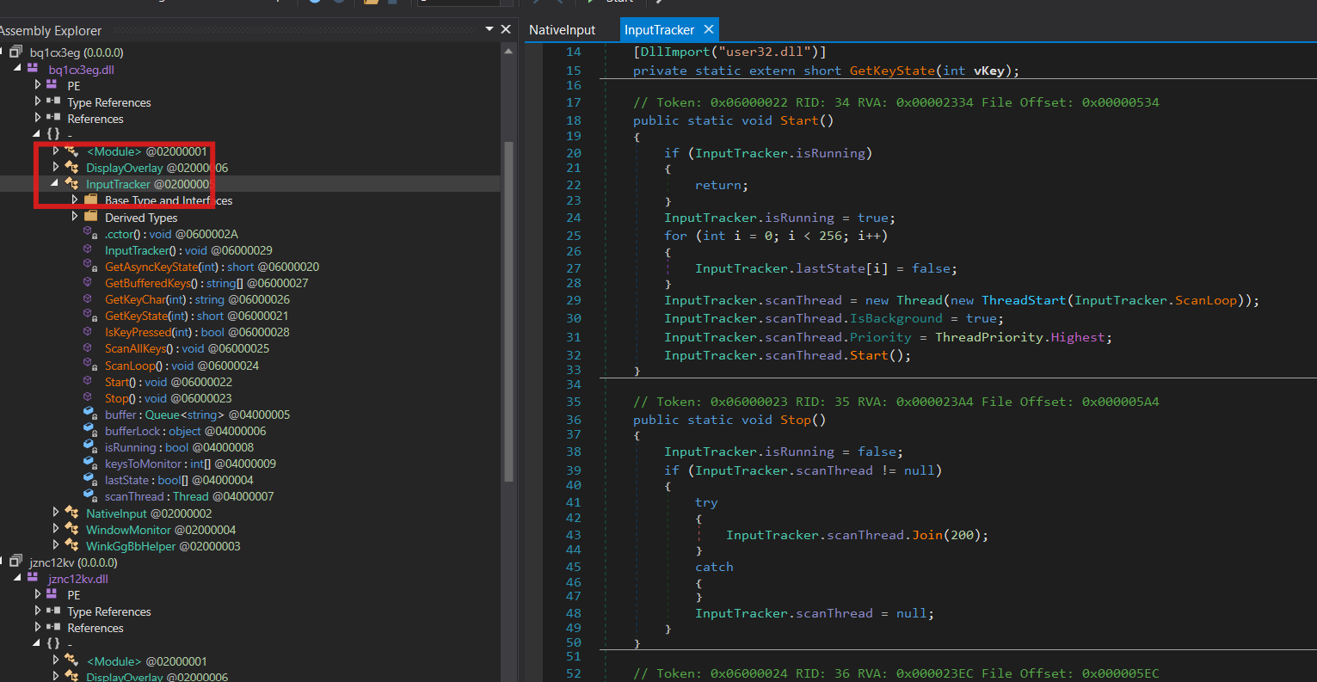Select the lastState : bool[] field
Image resolution: width=1317 pixels, height=682 pixels.
point(179,480)
